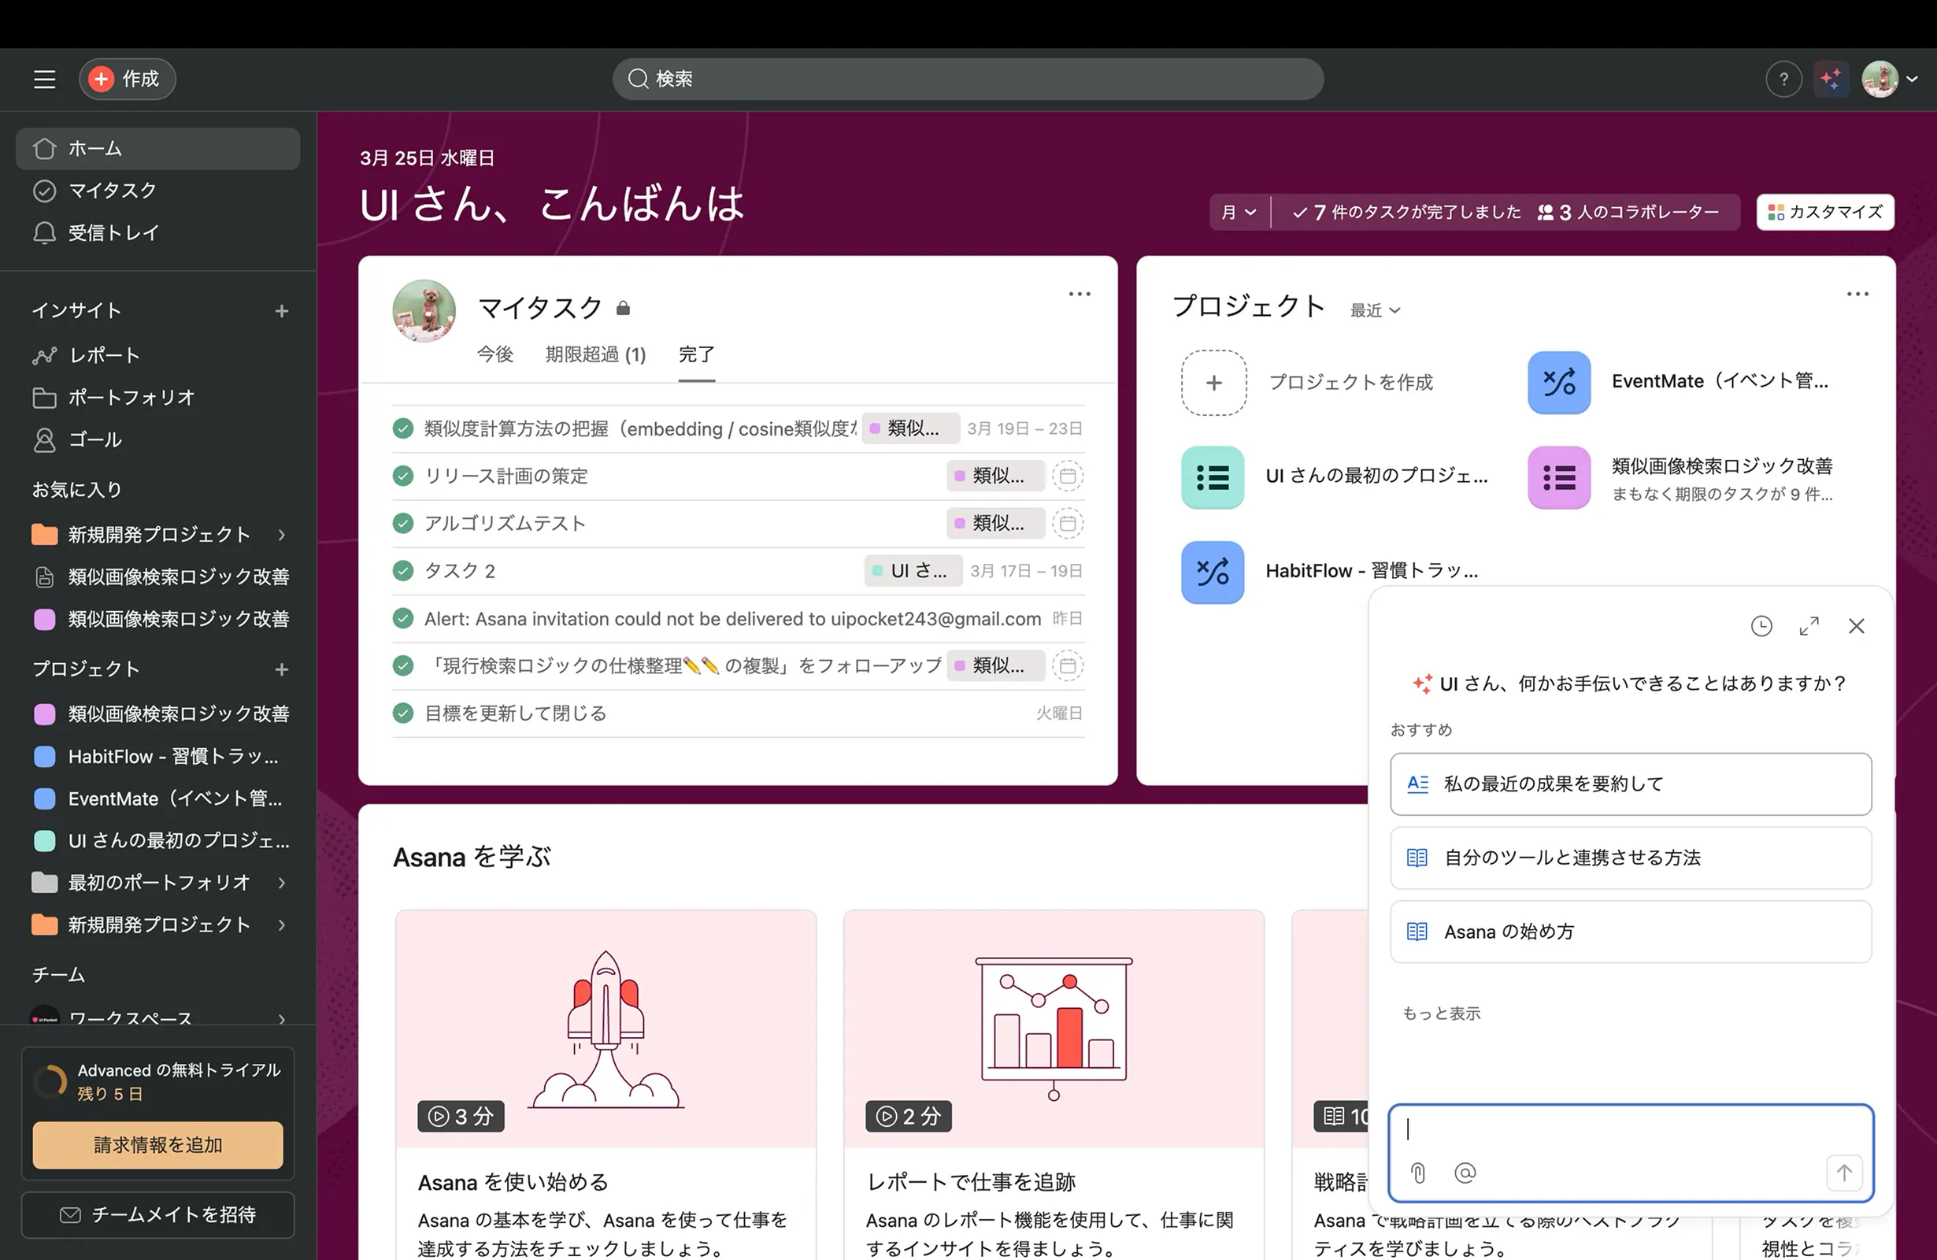Uncheck completed task タスク 2
Viewport: 1937px width, 1260px height.
[x=403, y=571]
